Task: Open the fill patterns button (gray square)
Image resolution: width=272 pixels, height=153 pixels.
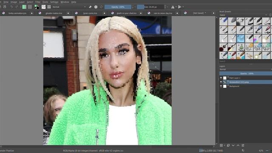Action: click(30, 7)
